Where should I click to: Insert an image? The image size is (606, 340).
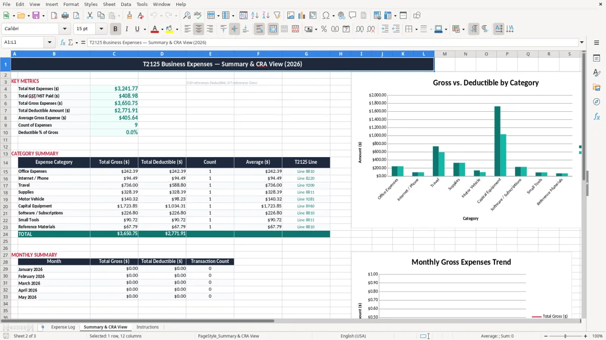pos(291,16)
